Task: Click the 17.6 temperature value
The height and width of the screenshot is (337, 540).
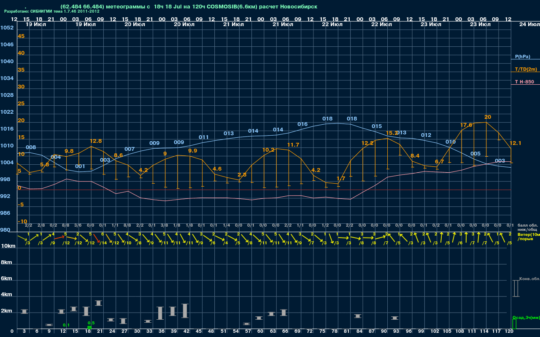Action: coord(466,125)
